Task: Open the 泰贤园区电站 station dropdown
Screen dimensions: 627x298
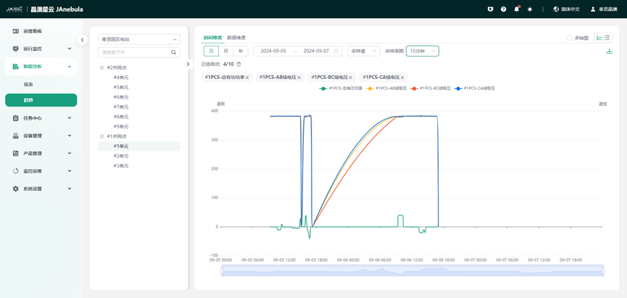Action: coord(138,39)
